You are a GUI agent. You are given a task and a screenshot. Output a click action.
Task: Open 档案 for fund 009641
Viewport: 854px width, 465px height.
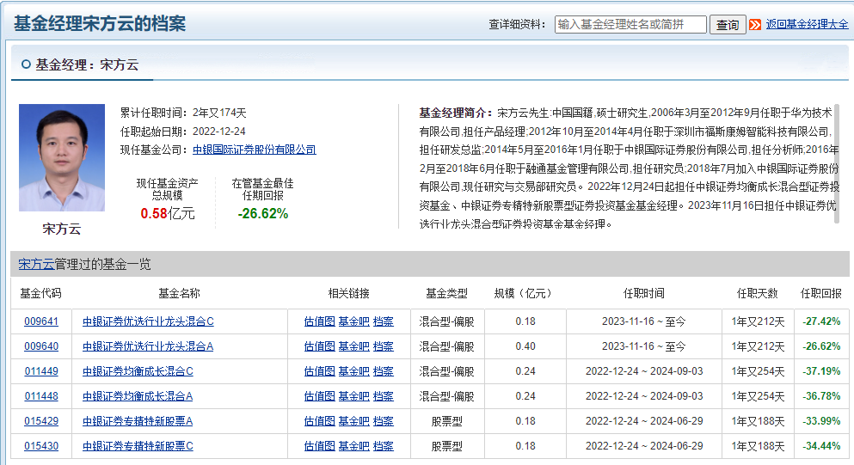point(384,321)
